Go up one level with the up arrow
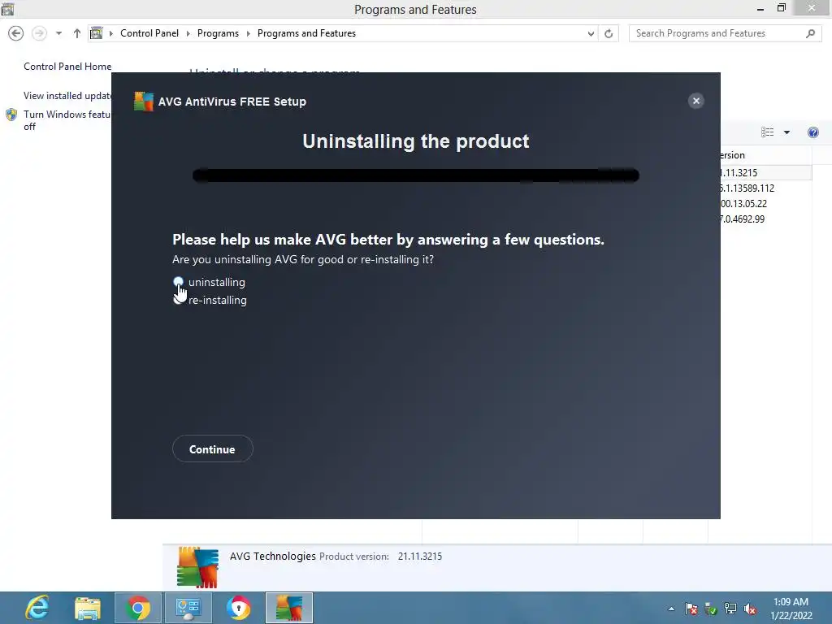The height and width of the screenshot is (624, 832). (x=77, y=33)
